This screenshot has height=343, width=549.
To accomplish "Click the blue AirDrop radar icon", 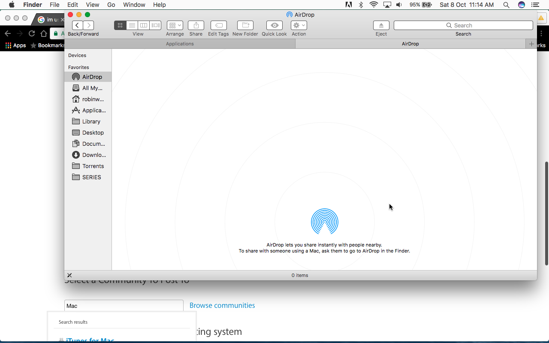I will pos(325,222).
